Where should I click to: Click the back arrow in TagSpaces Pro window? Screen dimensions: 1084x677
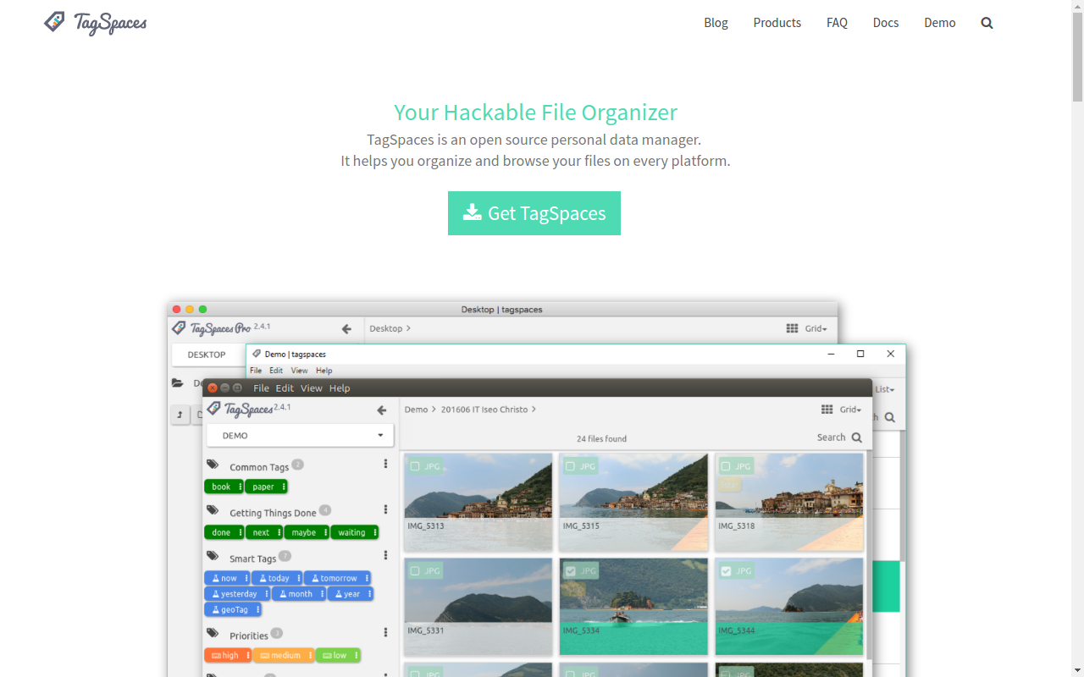pyautogui.click(x=346, y=329)
